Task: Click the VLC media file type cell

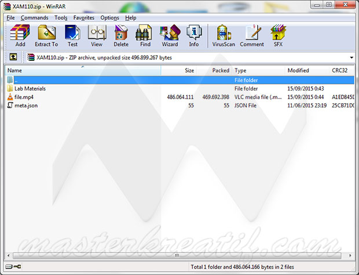Action: (258, 97)
